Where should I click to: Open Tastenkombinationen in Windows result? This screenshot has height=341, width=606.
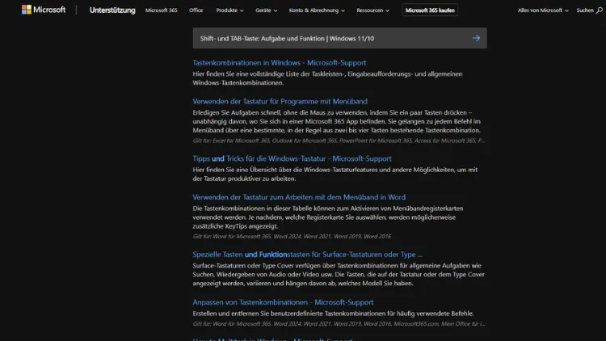280,63
